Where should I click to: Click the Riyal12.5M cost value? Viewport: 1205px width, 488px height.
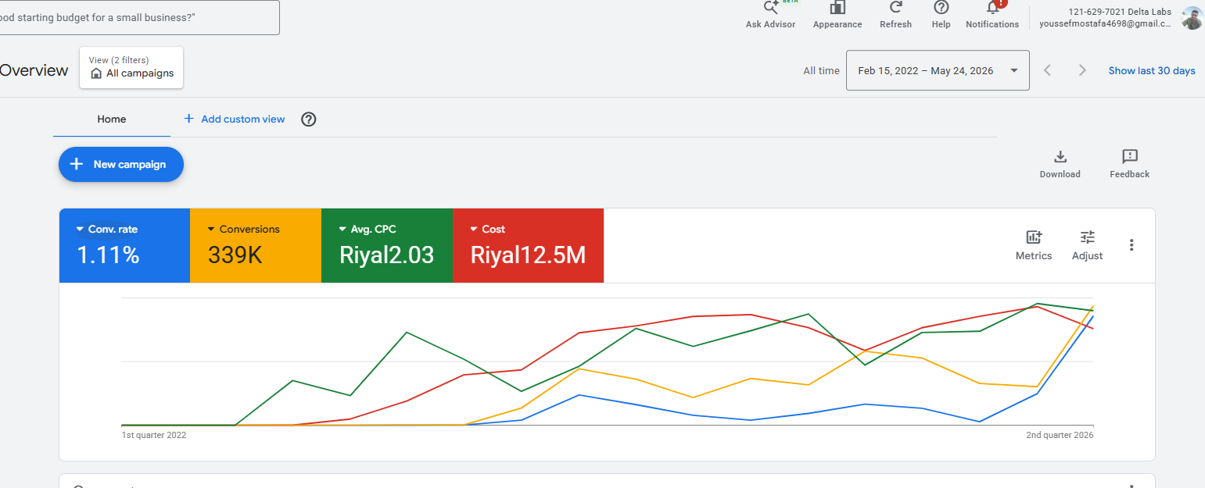pyautogui.click(x=528, y=255)
